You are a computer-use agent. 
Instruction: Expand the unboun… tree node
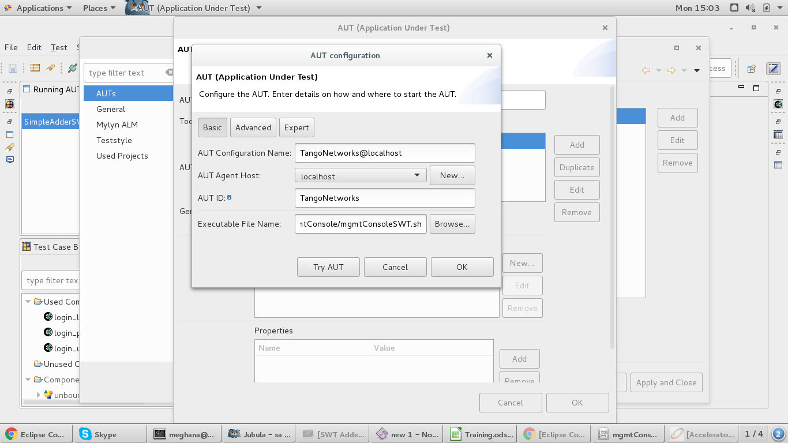point(38,395)
